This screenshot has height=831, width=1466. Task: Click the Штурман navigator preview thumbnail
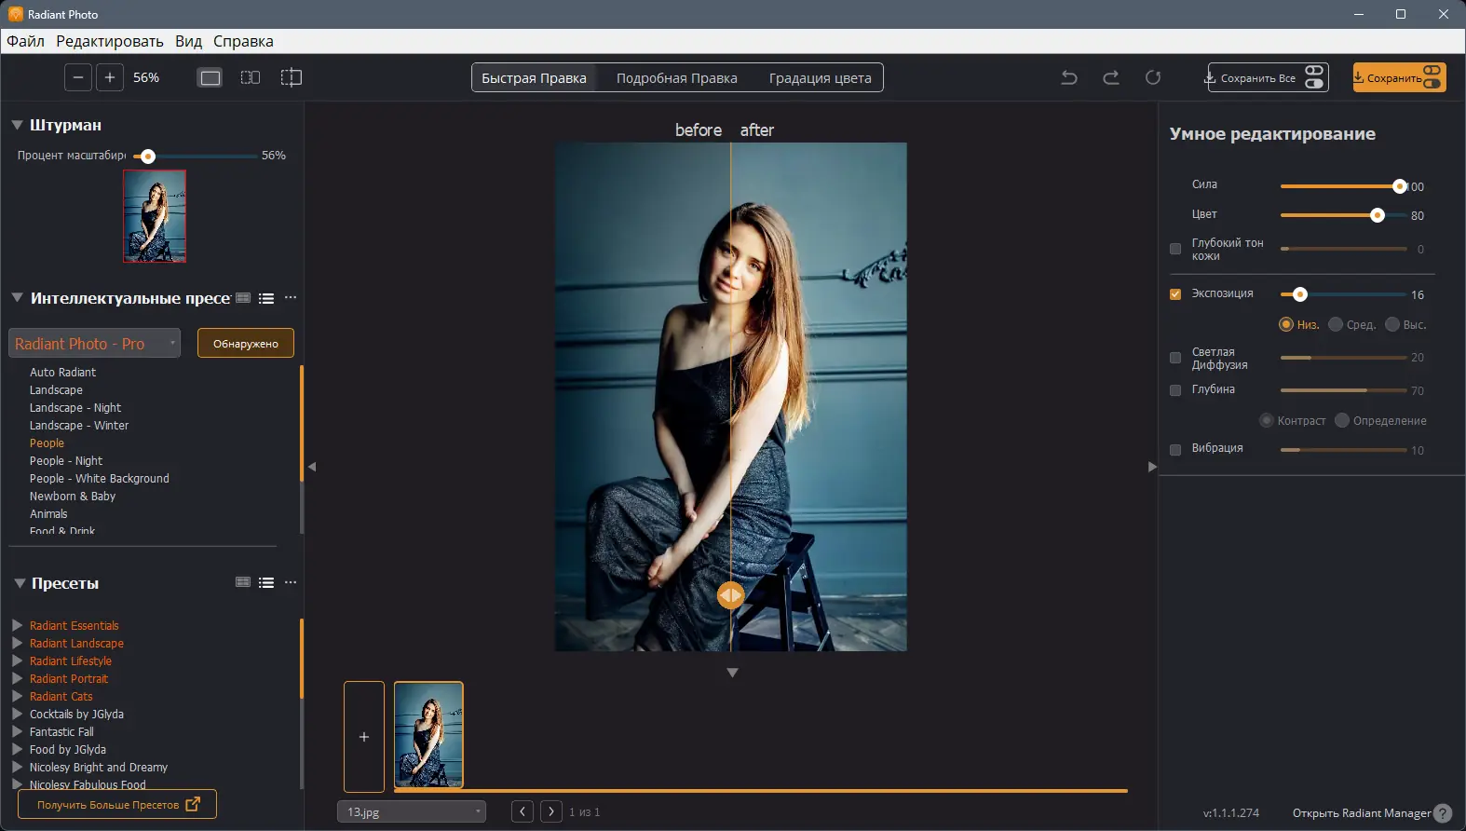click(155, 216)
